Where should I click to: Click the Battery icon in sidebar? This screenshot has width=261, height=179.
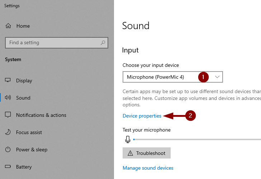(8, 166)
